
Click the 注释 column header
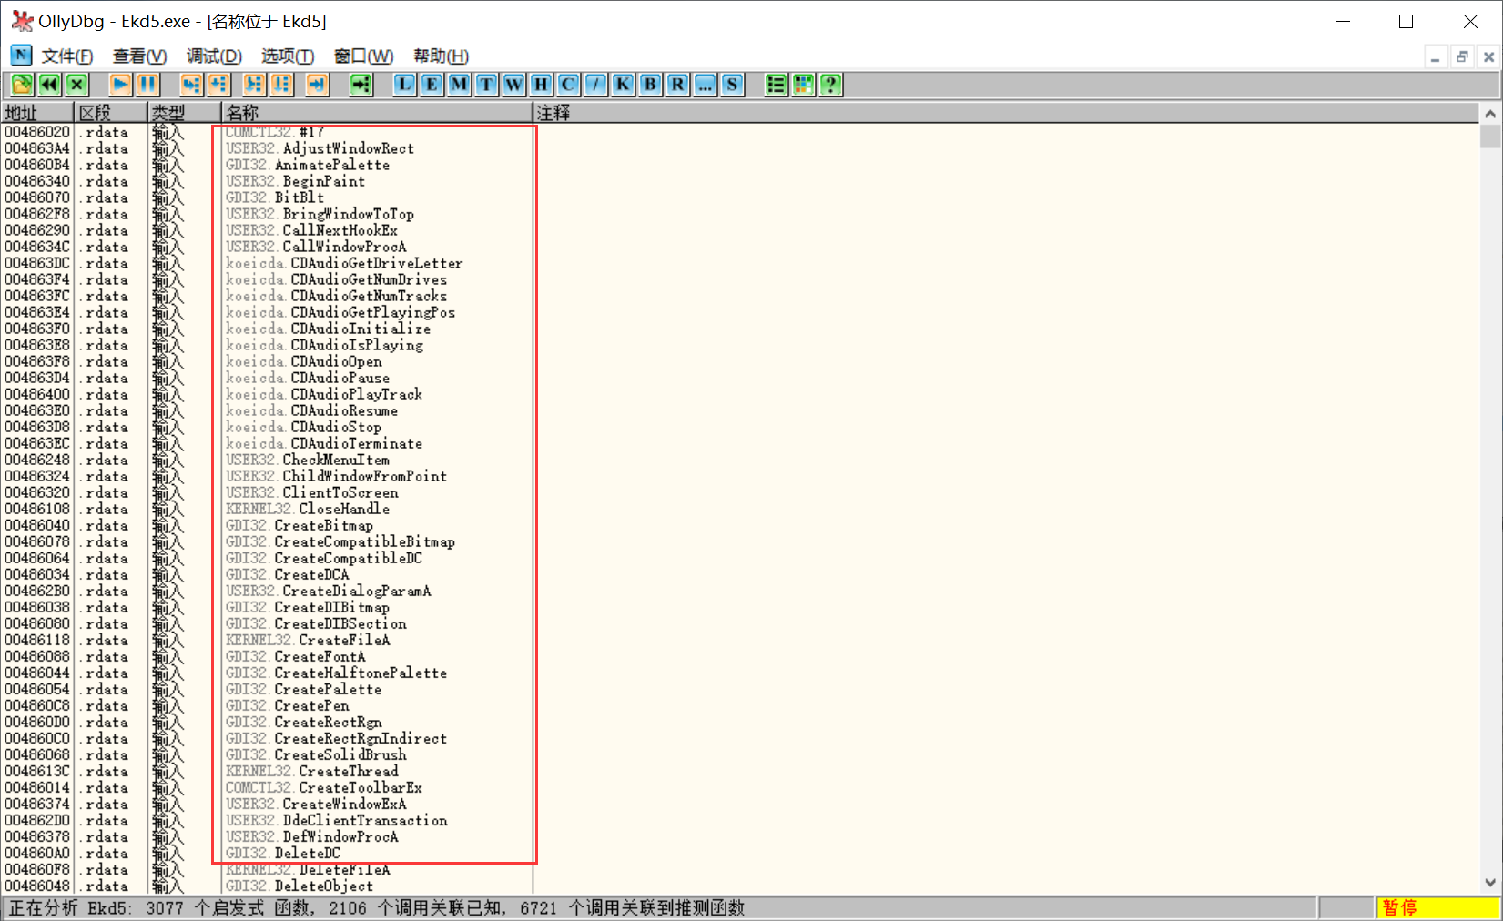pos(1006,113)
